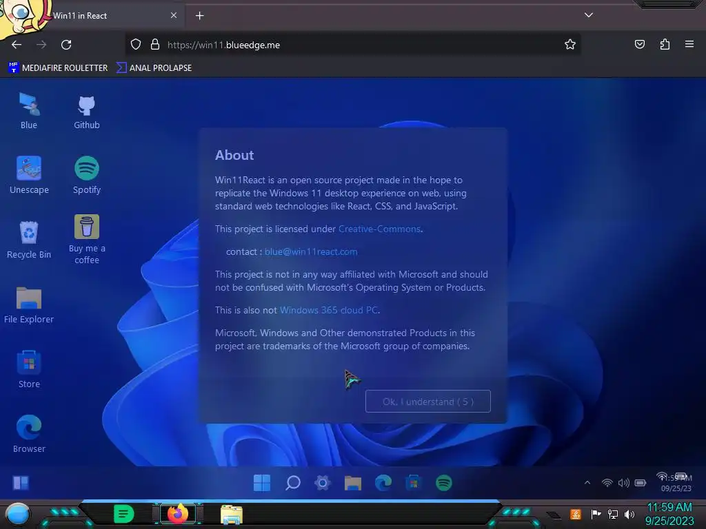Viewport: 706px width, 529px height.
Task: Save page to Pocket
Action: point(640,44)
